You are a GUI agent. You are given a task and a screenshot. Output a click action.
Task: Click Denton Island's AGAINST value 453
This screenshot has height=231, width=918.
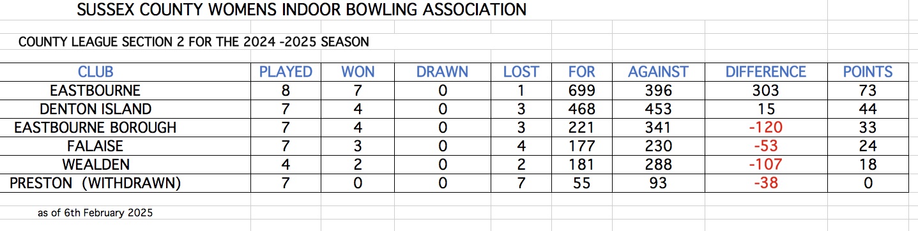pyautogui.click(x=658, y=109)
